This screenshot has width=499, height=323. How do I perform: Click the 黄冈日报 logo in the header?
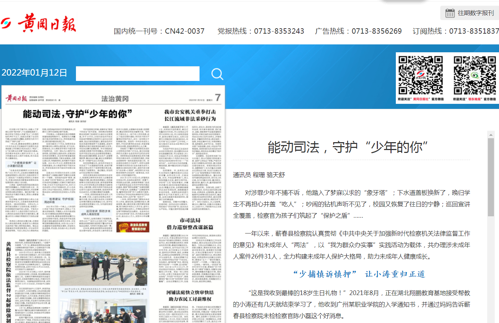39,24
